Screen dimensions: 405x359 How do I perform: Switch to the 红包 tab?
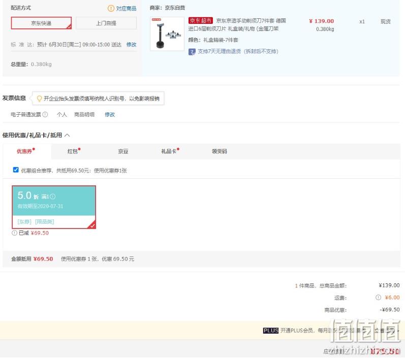74,151
